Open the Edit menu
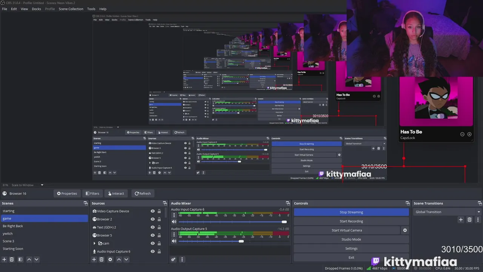This screenshot has width=483, height=272. (14, 9)
